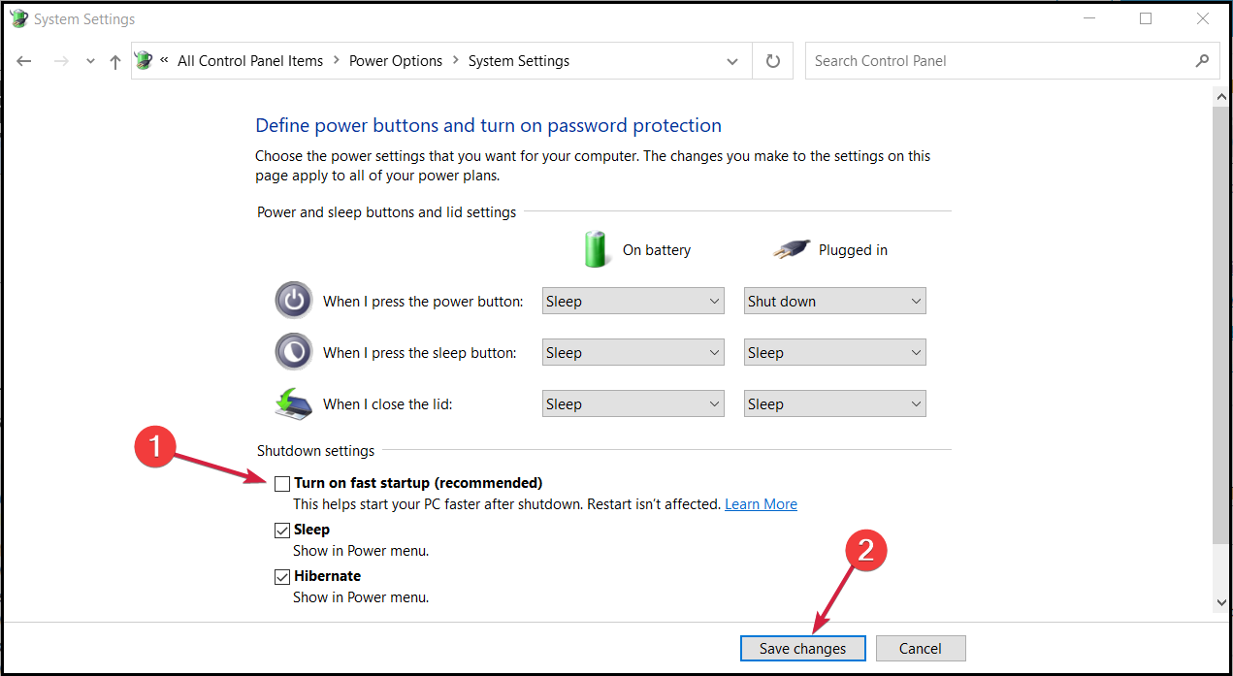Click the sleep button moon icon

[x=294, y=352]
